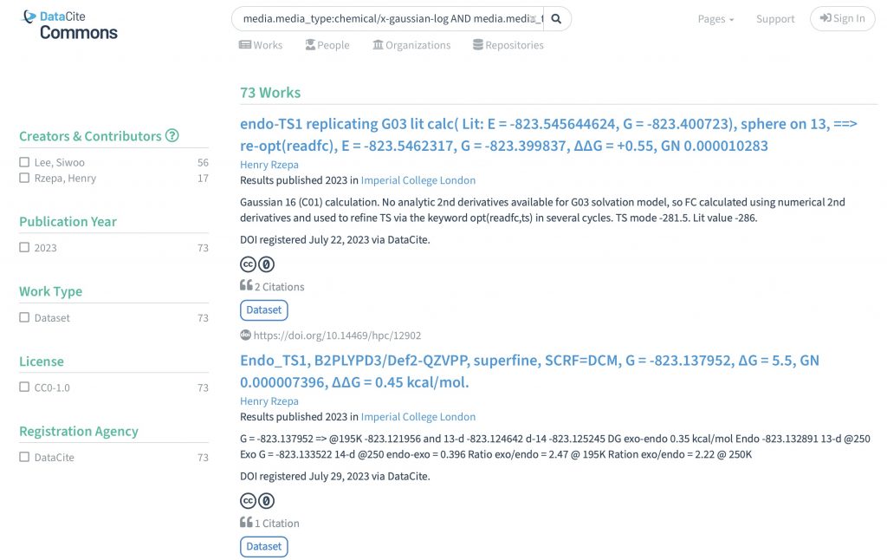Toggle the Rzepa, Henry creator checkbox
The image size is (887, 560).
(24, 178)
